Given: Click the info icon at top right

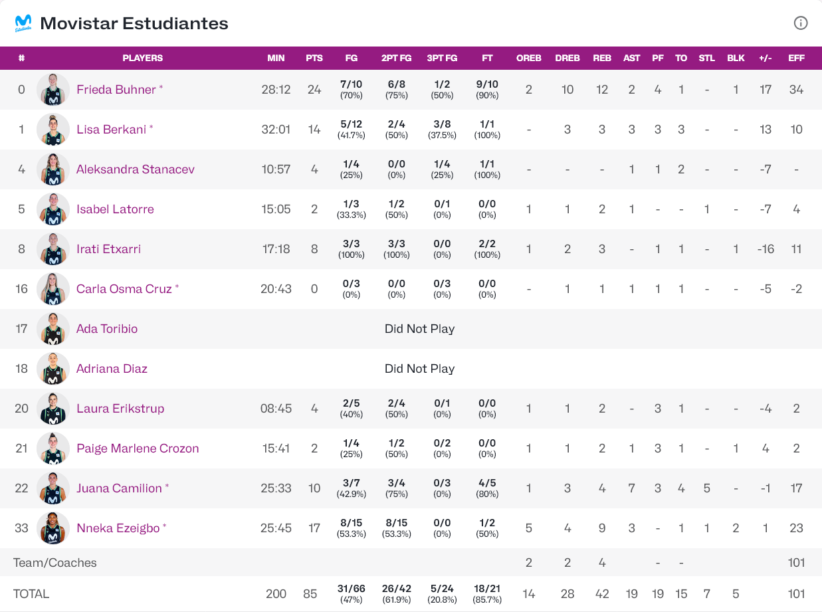Looking at the screenshot, I should 801,23.
